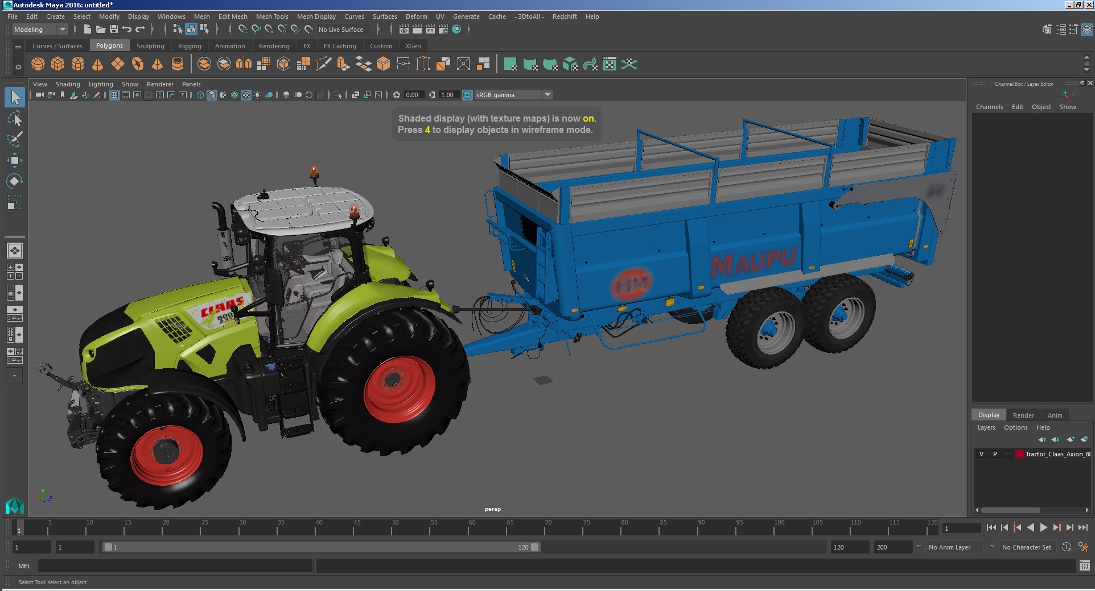Toggle visibility V of Tractor layer

(x=981, y=454)
